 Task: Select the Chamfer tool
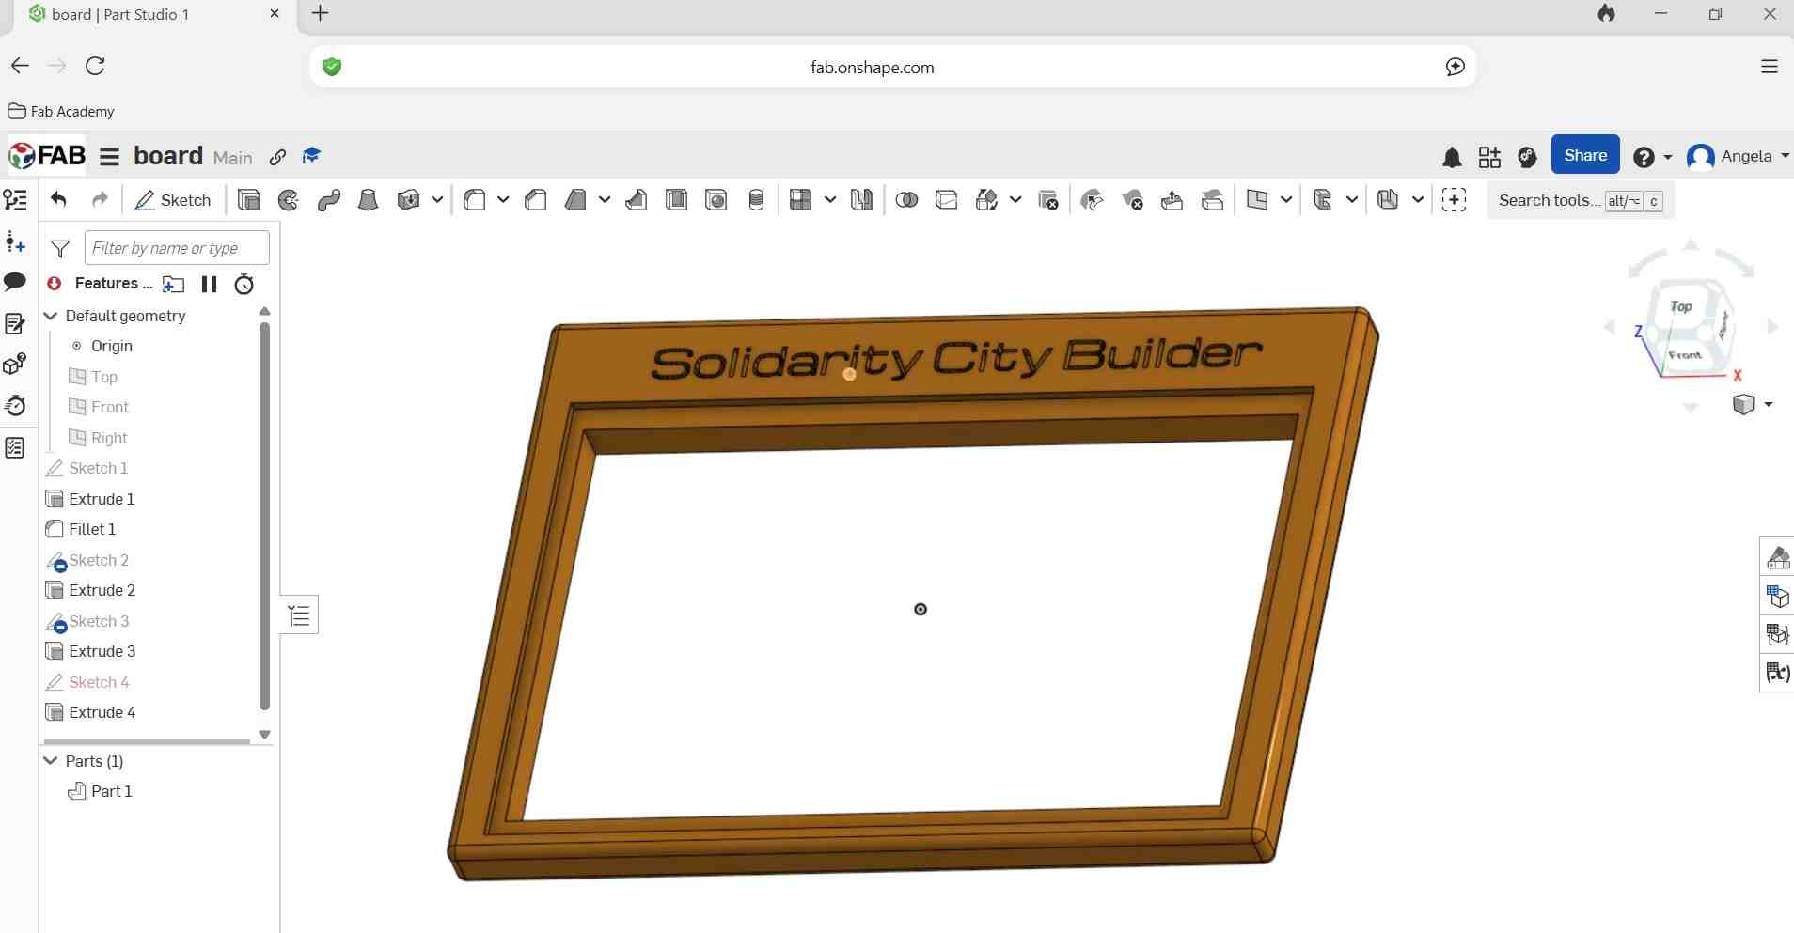(x=536, y=200)
